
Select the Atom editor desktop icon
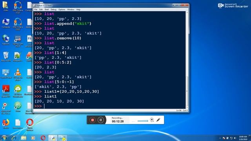tap(18, 107)
